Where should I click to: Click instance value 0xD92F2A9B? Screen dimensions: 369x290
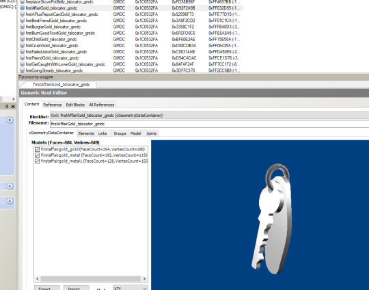[183, 8]
